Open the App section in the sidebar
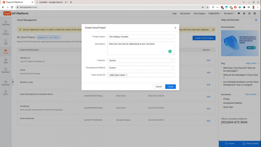The height and width of the screenshot is (147, 261). (x=6, y=42)
